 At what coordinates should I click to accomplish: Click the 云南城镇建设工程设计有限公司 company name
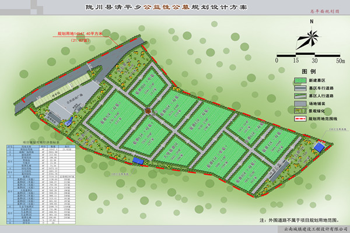[310, 230]
